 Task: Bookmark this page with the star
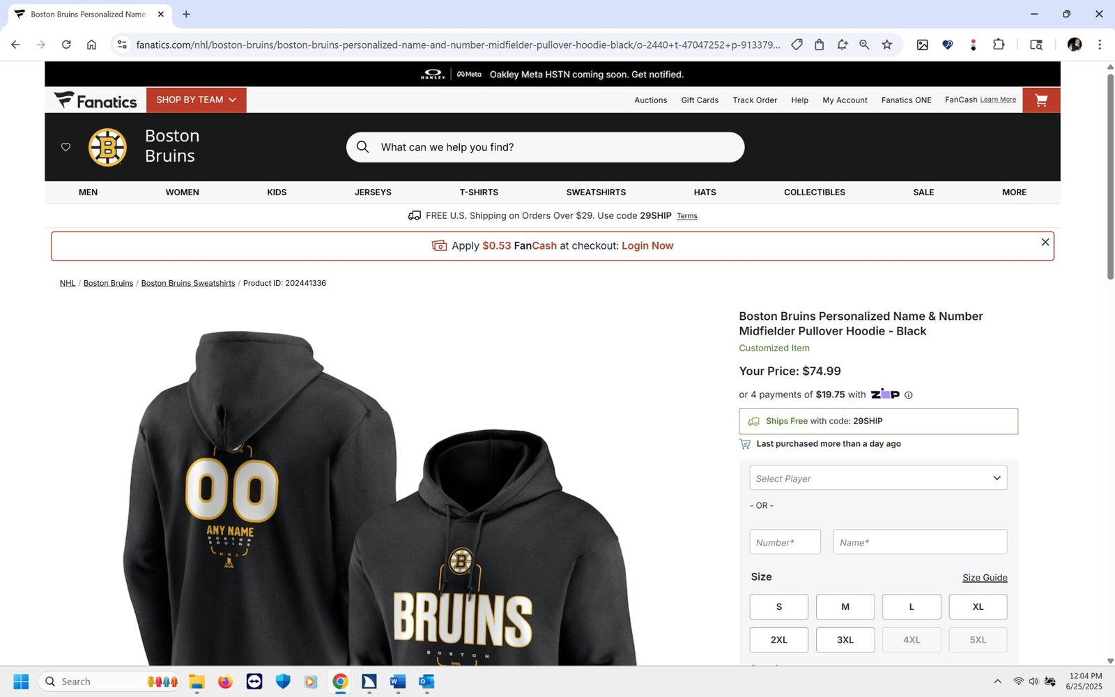point(886,45)
